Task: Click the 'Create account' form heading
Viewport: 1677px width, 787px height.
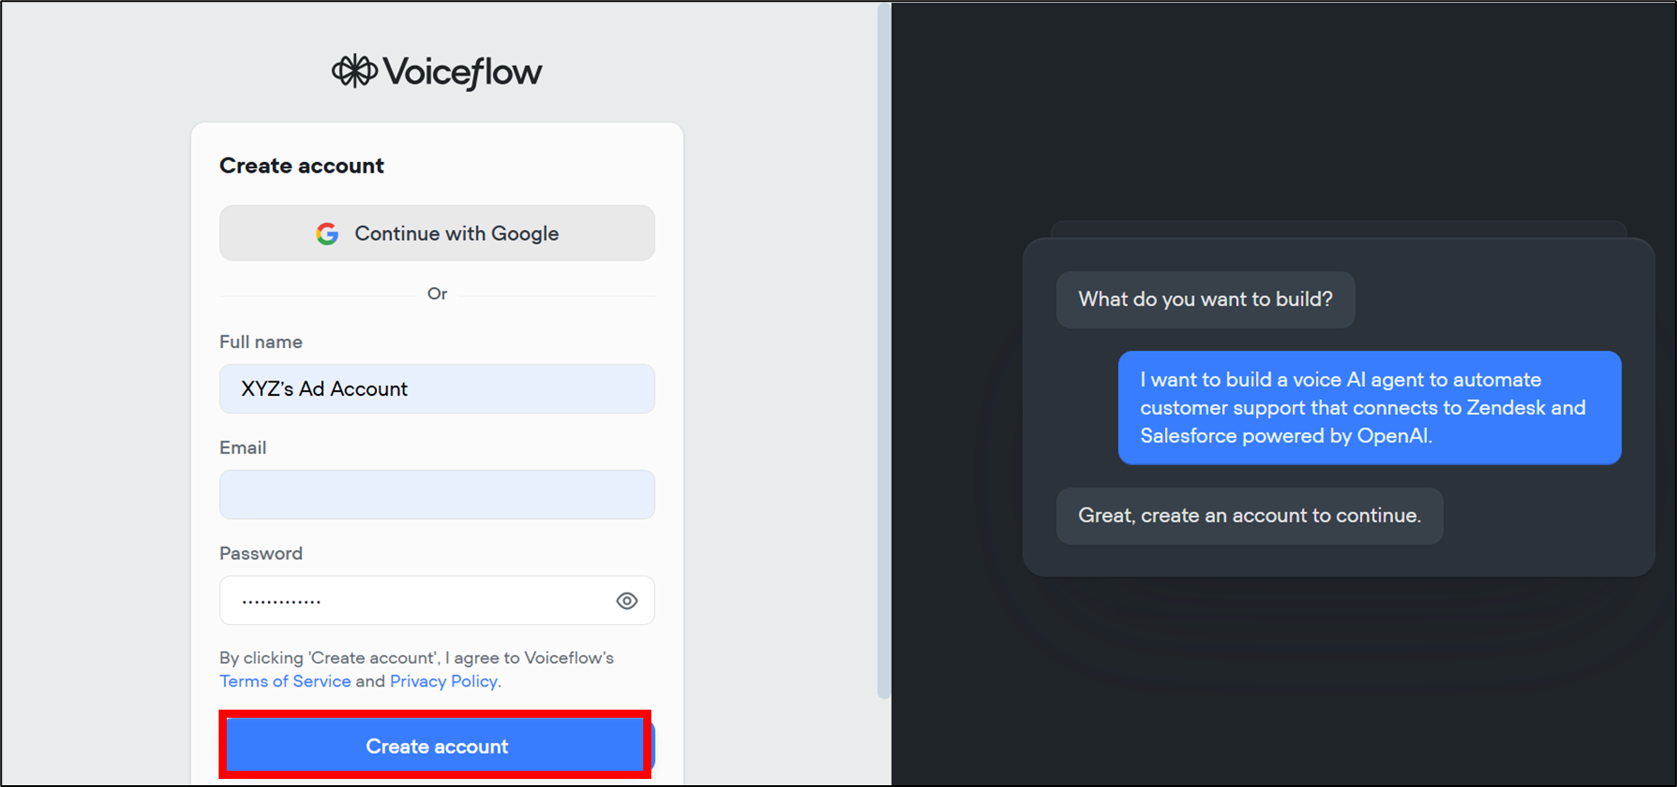Action: [x=301, y=165]
